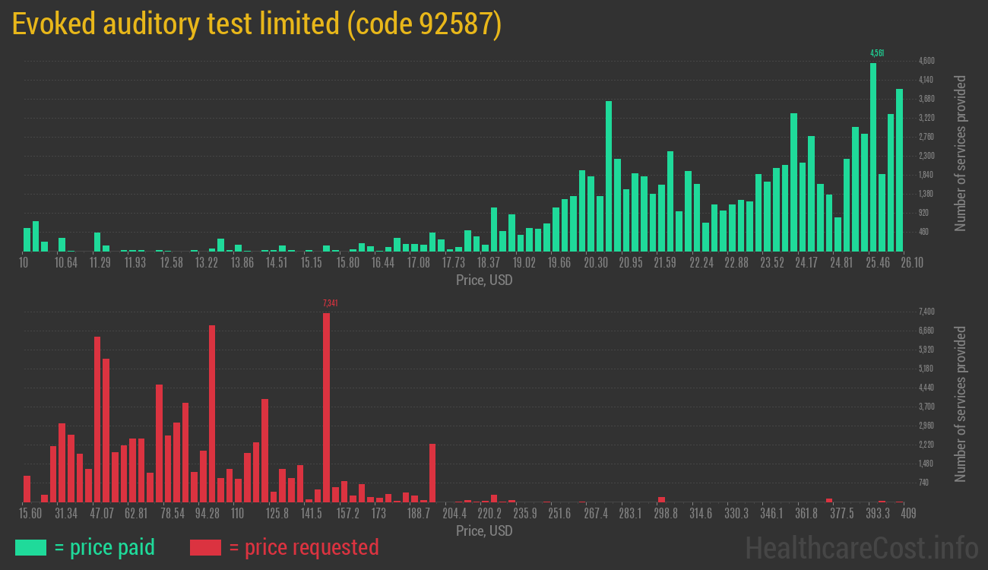Click the 47.07 tick on the bottom x-axis
The width and height of the screenshot is (988, 570).
tap(102, 514)
